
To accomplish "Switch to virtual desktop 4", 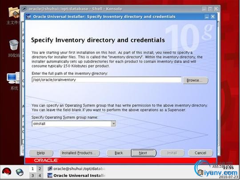I will point(40,175).
